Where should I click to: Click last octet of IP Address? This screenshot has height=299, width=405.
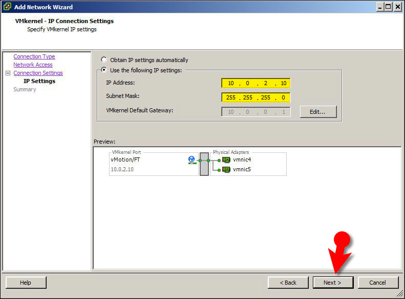[x=283, y=83]
